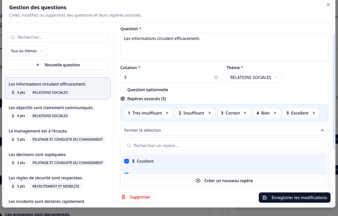
Task: Click the circled plus icon for new repère
Action: [x=198, y=181]
